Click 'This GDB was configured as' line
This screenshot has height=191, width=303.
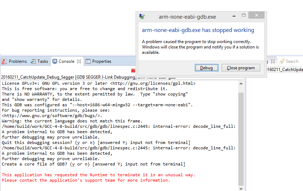97,105
